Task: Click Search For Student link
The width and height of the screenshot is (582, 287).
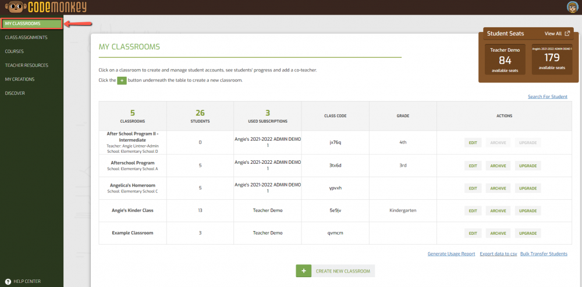Action: [548, 96]
